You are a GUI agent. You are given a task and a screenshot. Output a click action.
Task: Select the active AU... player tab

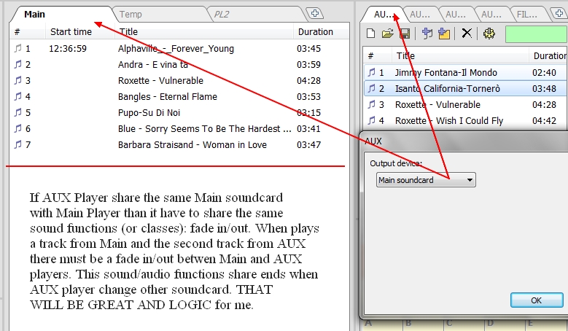tap(384, 15)
